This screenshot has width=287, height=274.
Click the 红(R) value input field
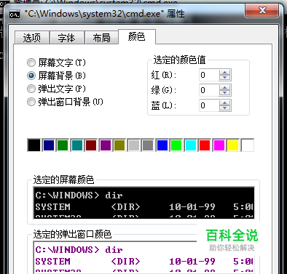coord(209,75)
